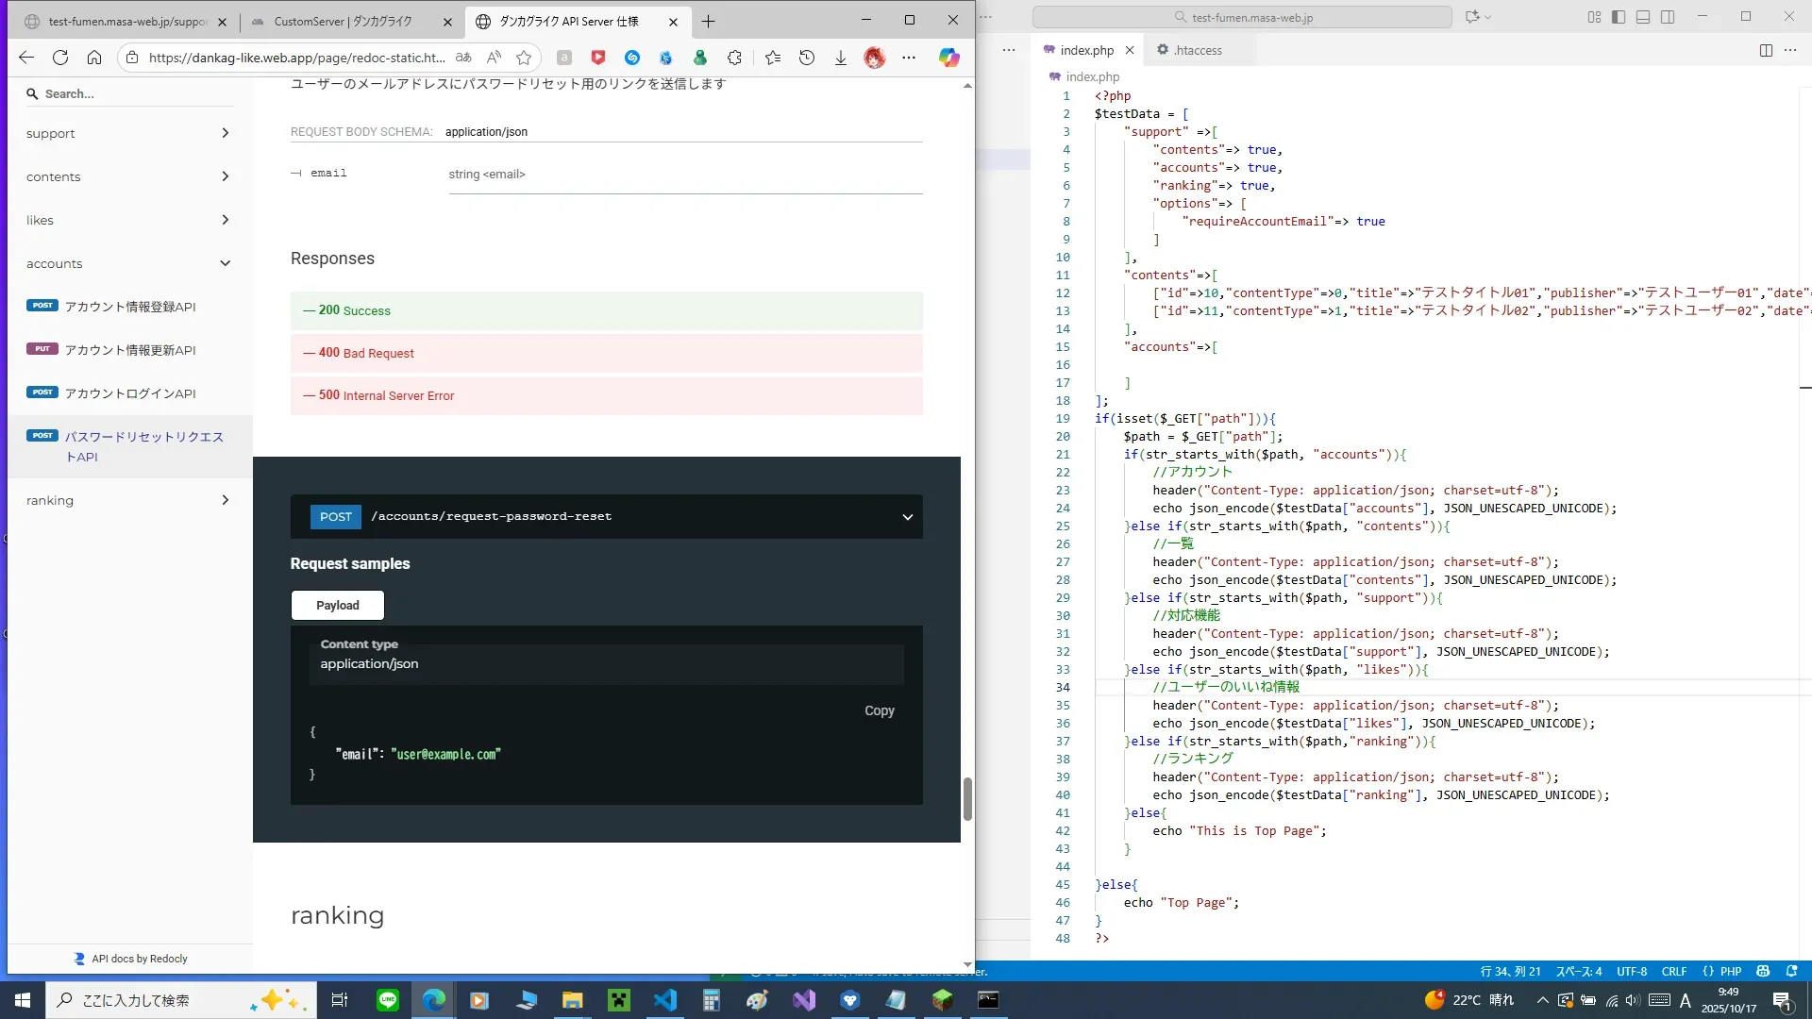The image size is (1812, 1019).
Task: Click the API docs search field
Action: pyautogui.click(x=132, y=93)
